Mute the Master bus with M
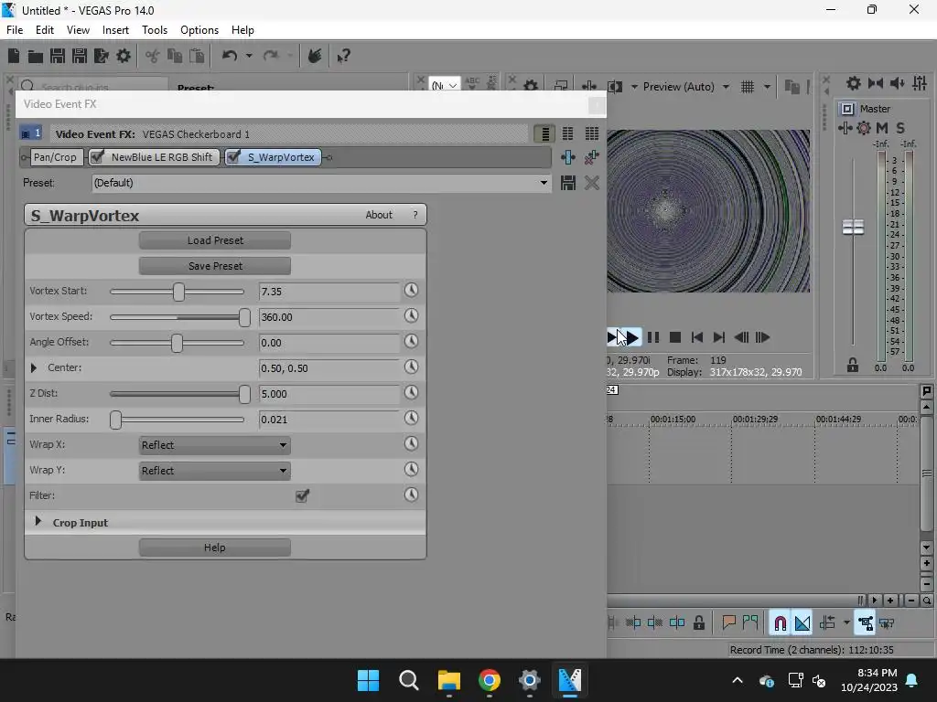The image size is (937, 702). click(882, 128)
